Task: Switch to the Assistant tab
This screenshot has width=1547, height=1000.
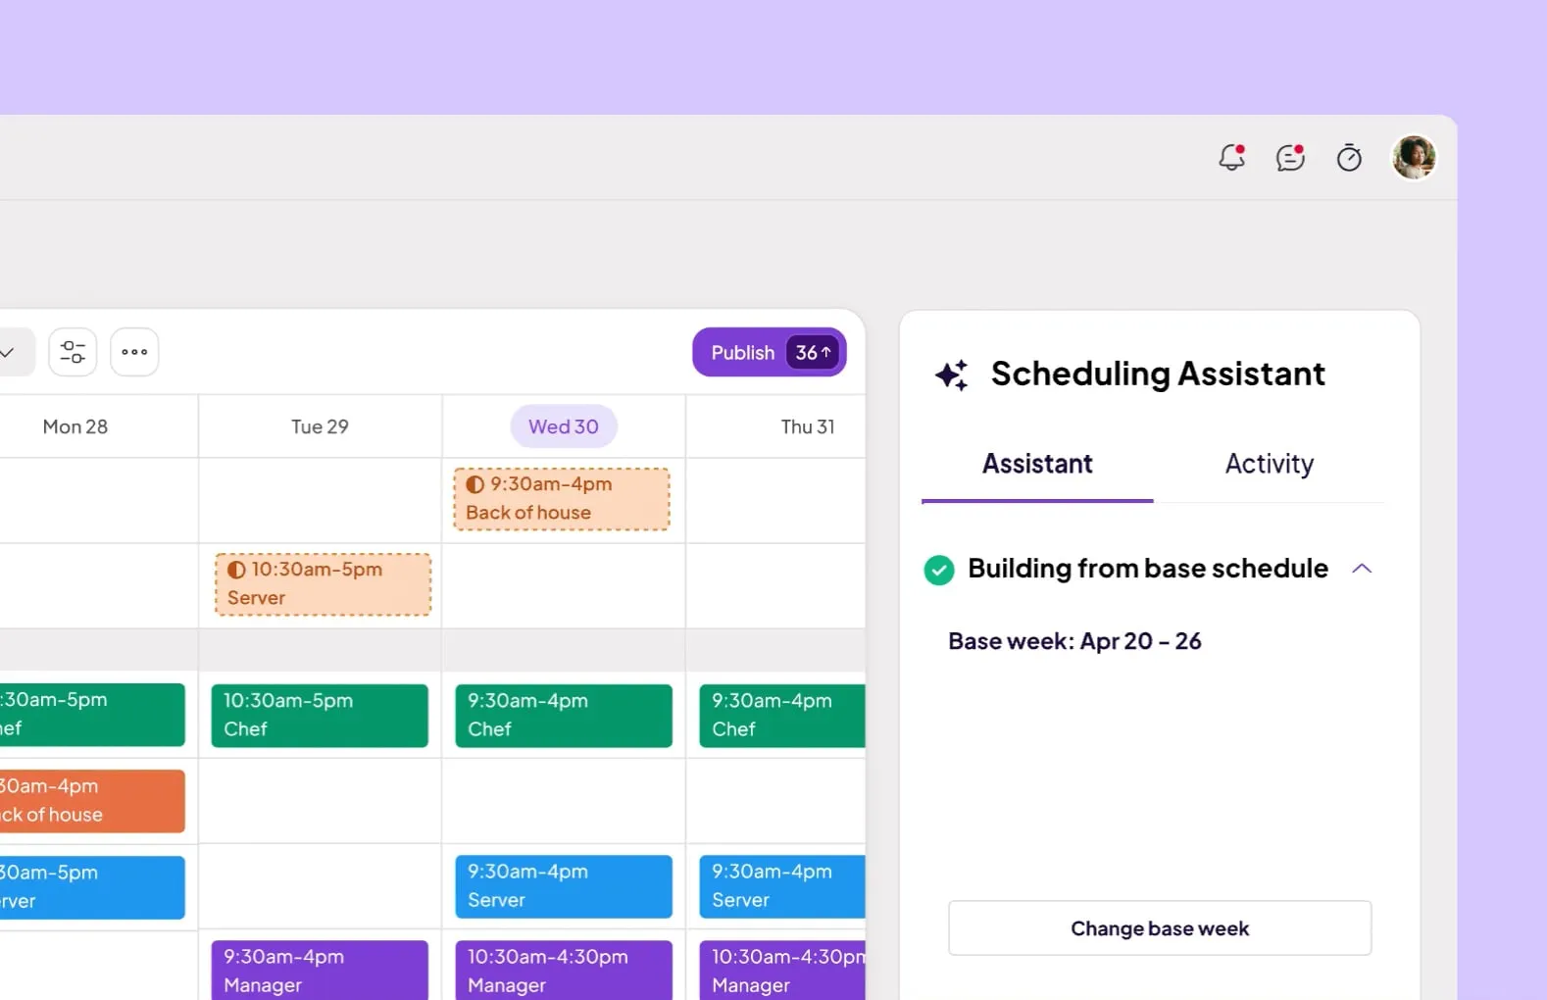Action: point(1037,464)
